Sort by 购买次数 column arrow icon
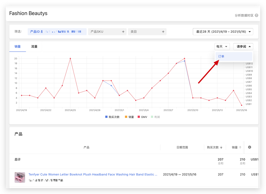The height and width of the screenshot is (194, 266). click(221, 147)
